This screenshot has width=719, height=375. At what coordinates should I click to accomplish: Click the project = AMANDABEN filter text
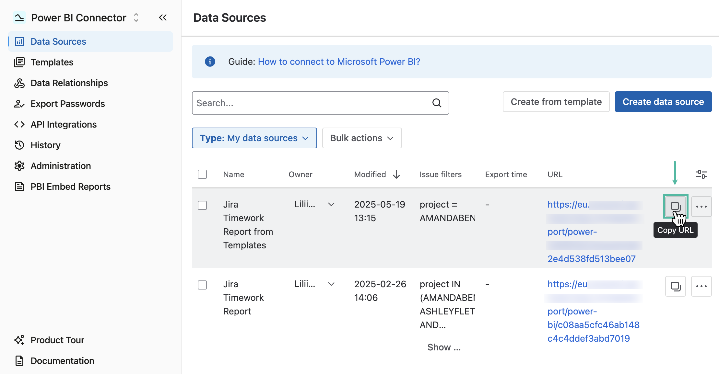(x=447, y=211)
